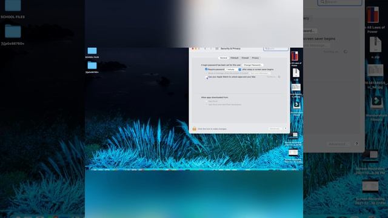
Task: Select the App Store radio option
Action: coord(206,101)
